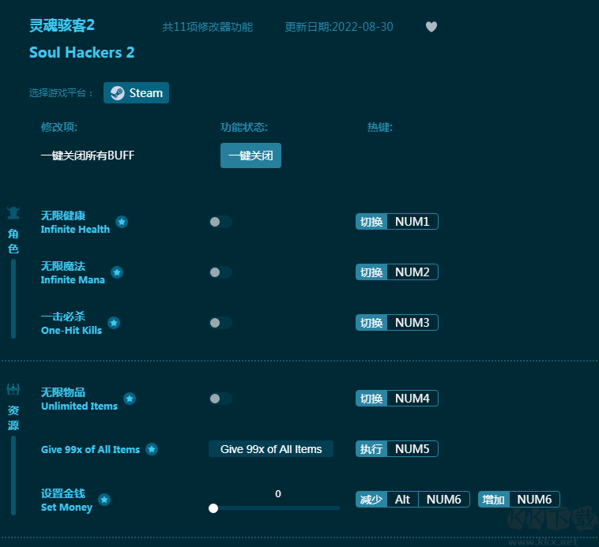
Task: Click the star icon beside One-Hit Kills
Action: [114, 323]
